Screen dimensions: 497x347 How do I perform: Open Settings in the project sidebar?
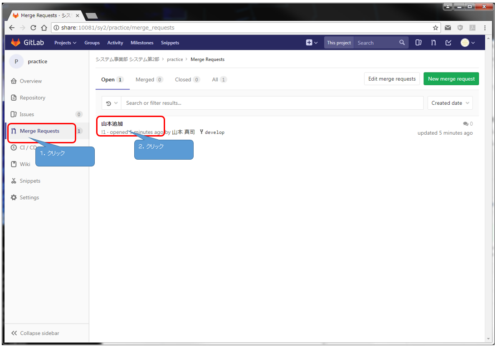tap(29, 197)
